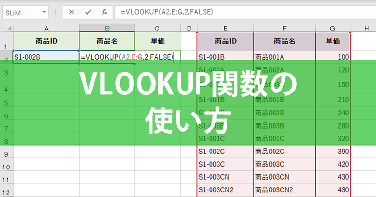Screen dimensions: 376x197
Task: Click cell E11 containing S1-003CN
Action: [226, 177]
